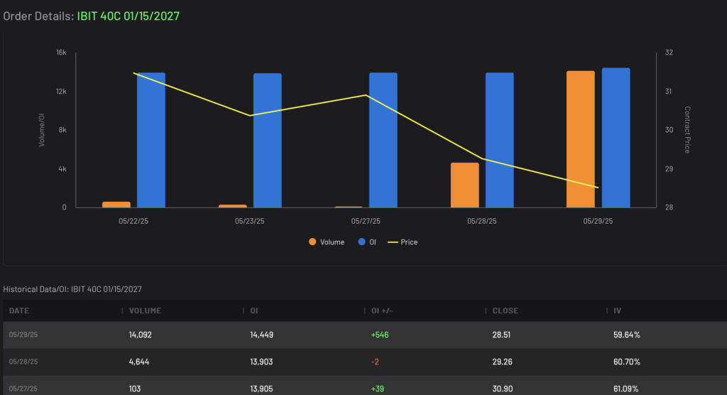
Task: Click the OI change value -2
Action: pyautogui.click(x=375, y=362)
